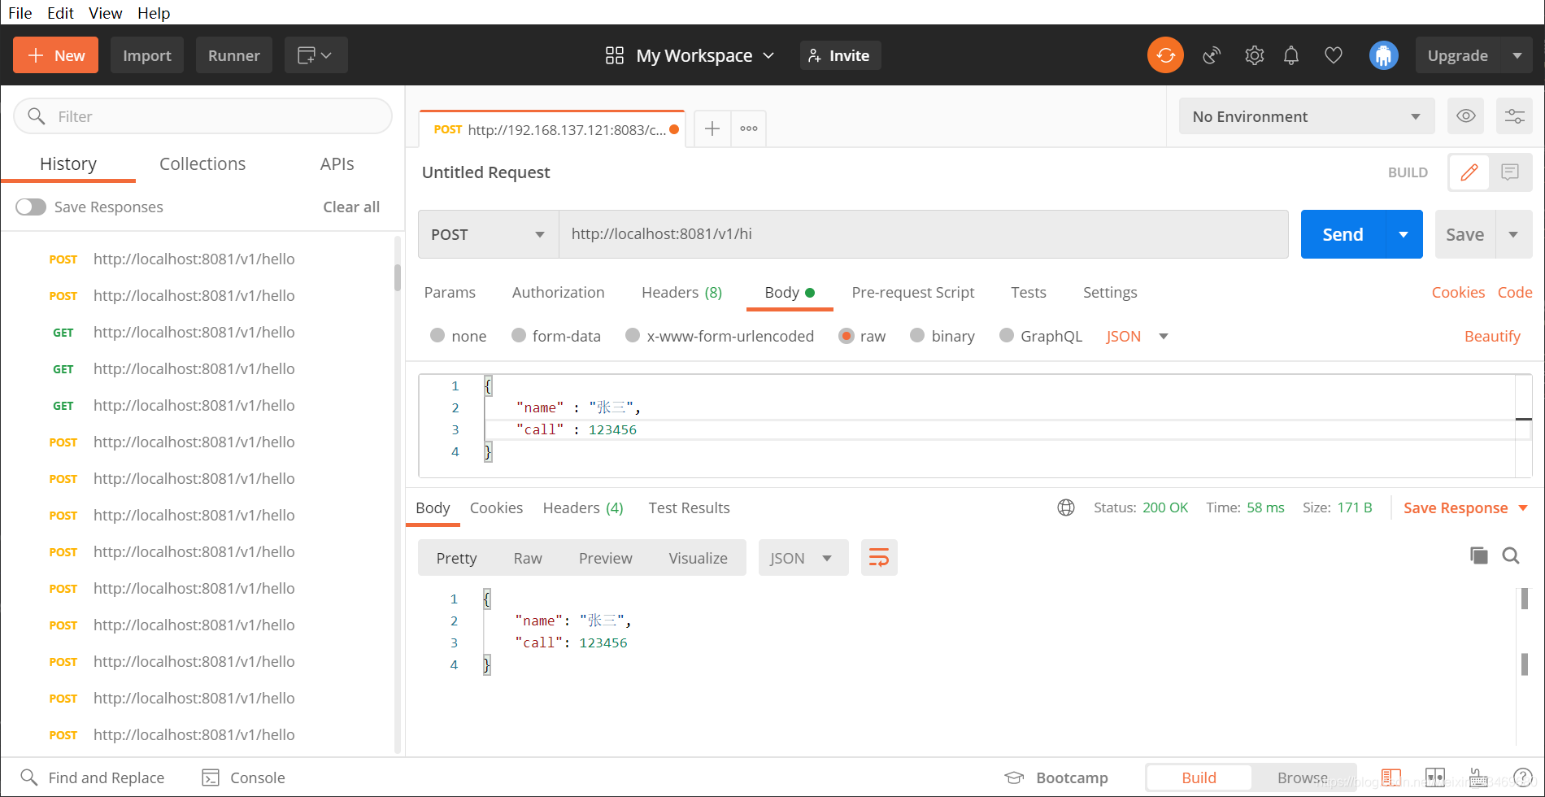The width and height of the screenshot is (1545, 797).
Task: Open the help question mark icon
Action: [x=1523, y=777]
